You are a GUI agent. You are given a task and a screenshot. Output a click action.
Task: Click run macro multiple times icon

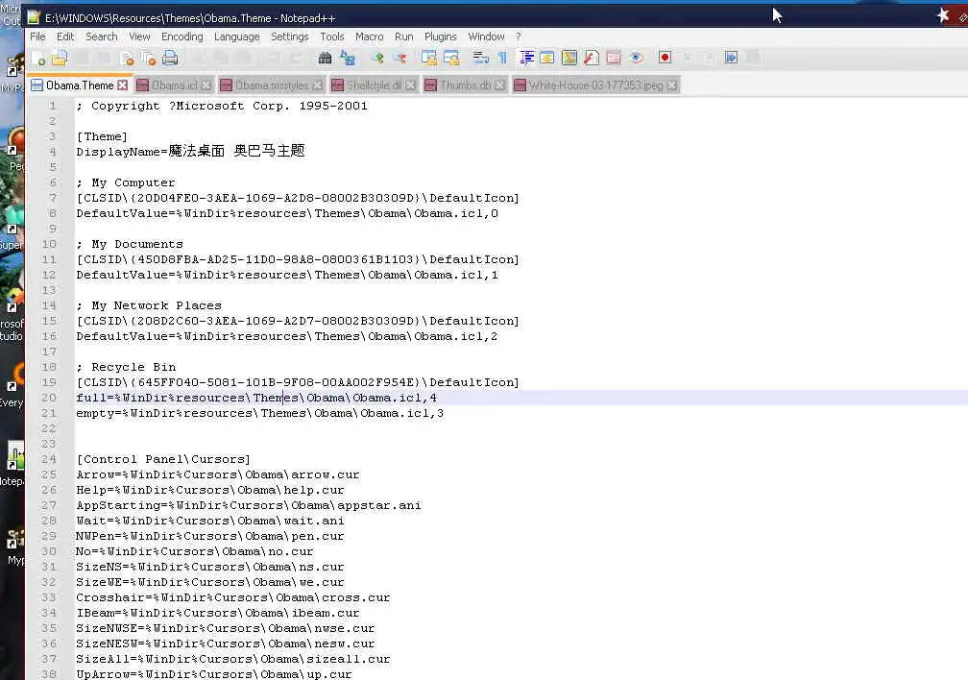tap(731, 58)
